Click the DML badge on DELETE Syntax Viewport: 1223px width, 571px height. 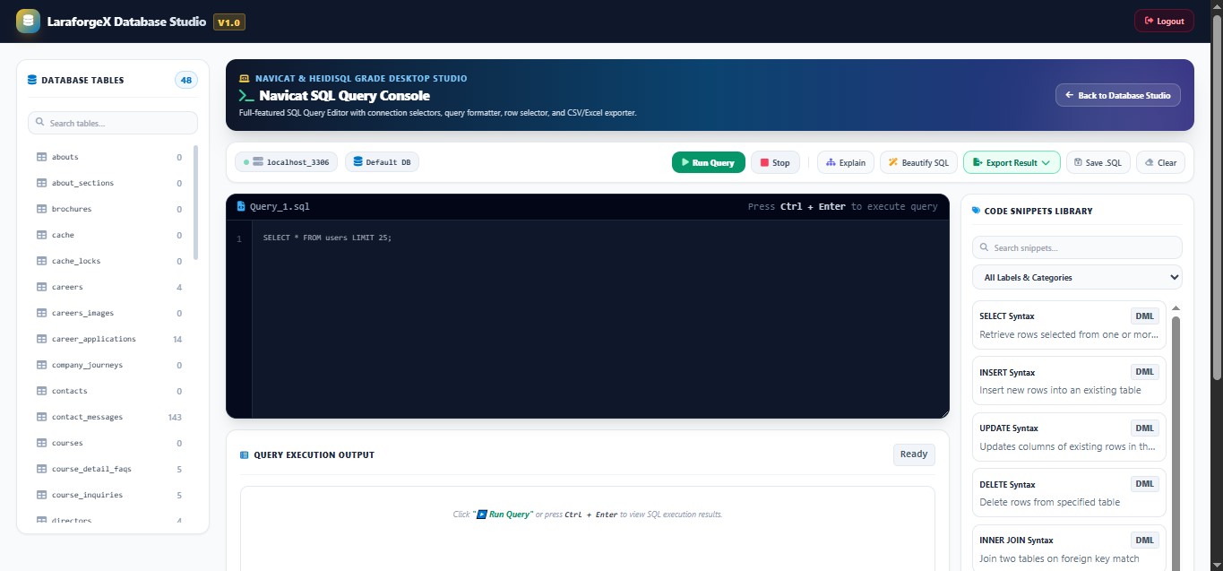pos(1145,483)
